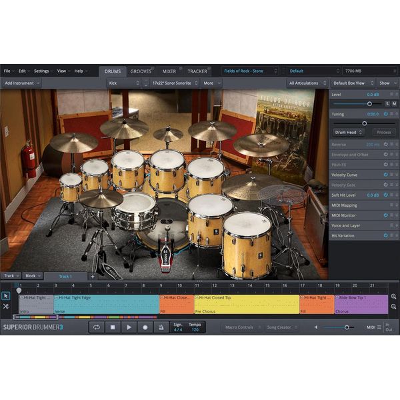
Task: Open the View menu
Action: 63,71
